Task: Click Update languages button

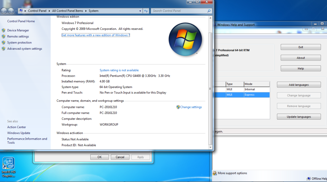Action: pyautogui.click(x=299, y=117)
